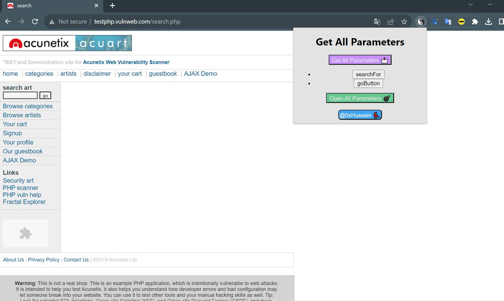Click the goButton parameter button

(x=368, y=83)
